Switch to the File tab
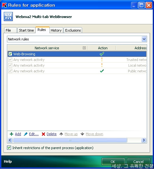This screenshot has height=169, width=154. 10,30
